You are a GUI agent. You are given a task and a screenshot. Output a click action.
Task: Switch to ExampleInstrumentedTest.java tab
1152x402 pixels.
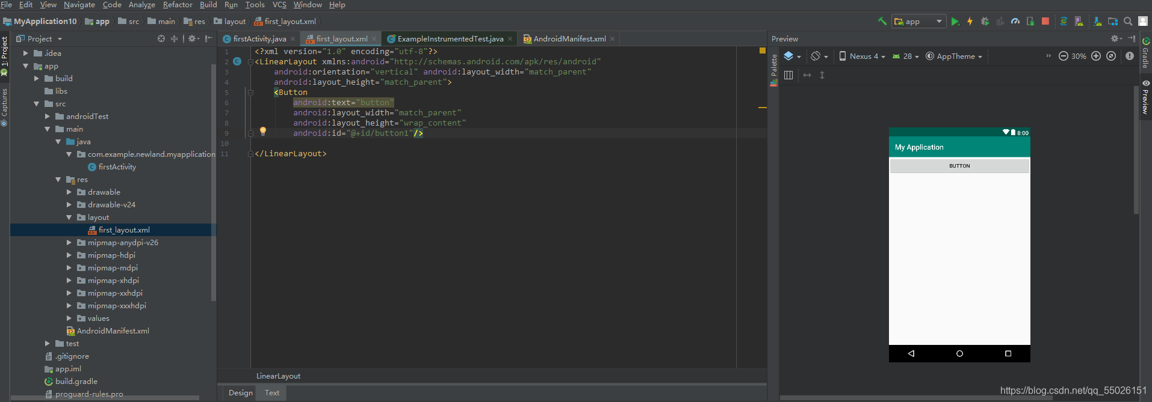450,38
